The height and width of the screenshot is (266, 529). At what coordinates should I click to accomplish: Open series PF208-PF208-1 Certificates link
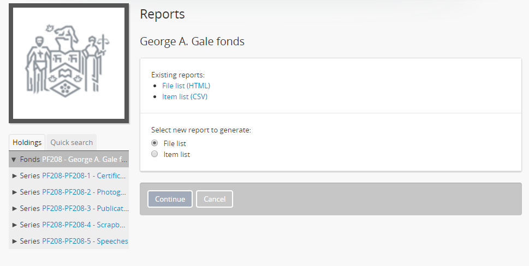tap(85, 176)
